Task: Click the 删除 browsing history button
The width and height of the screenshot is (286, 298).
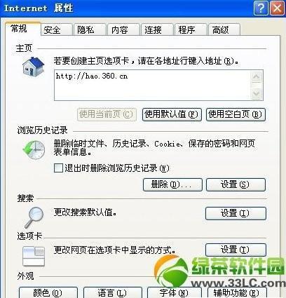Action: [172, 184]
